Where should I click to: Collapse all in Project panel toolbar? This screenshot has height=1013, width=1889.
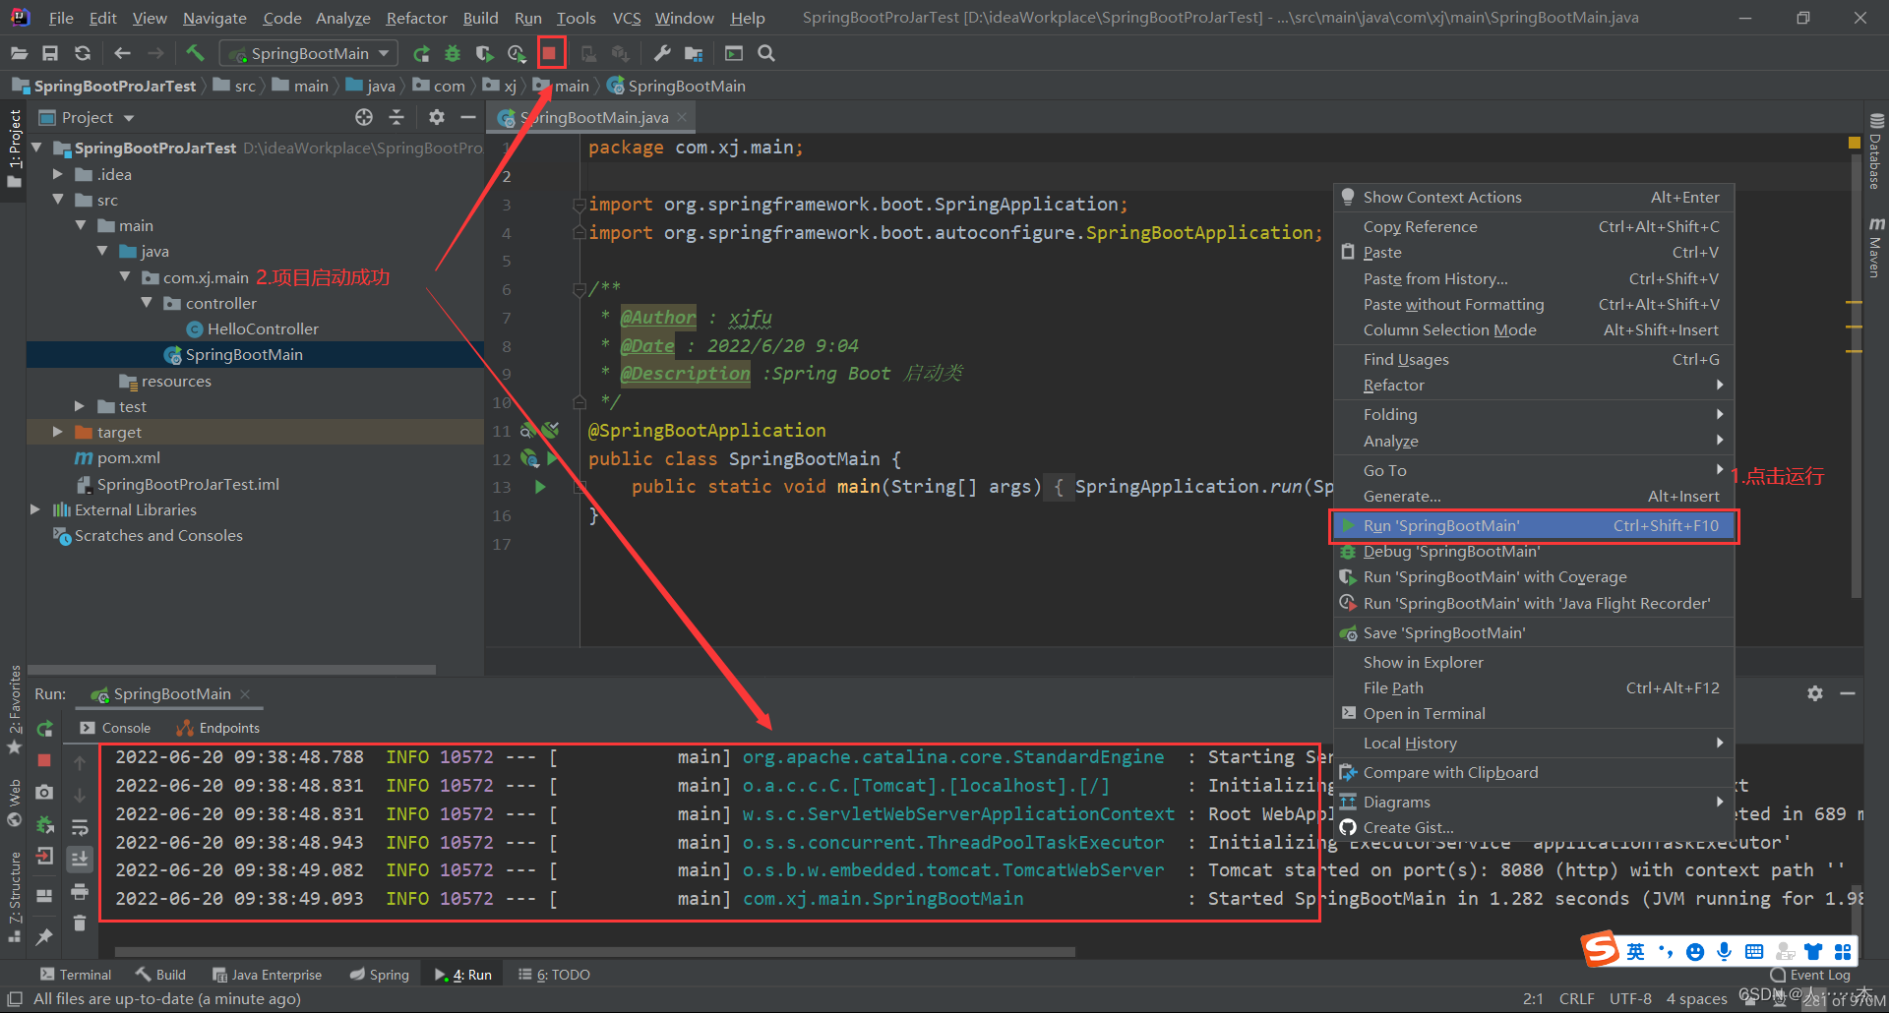(396, 117)
